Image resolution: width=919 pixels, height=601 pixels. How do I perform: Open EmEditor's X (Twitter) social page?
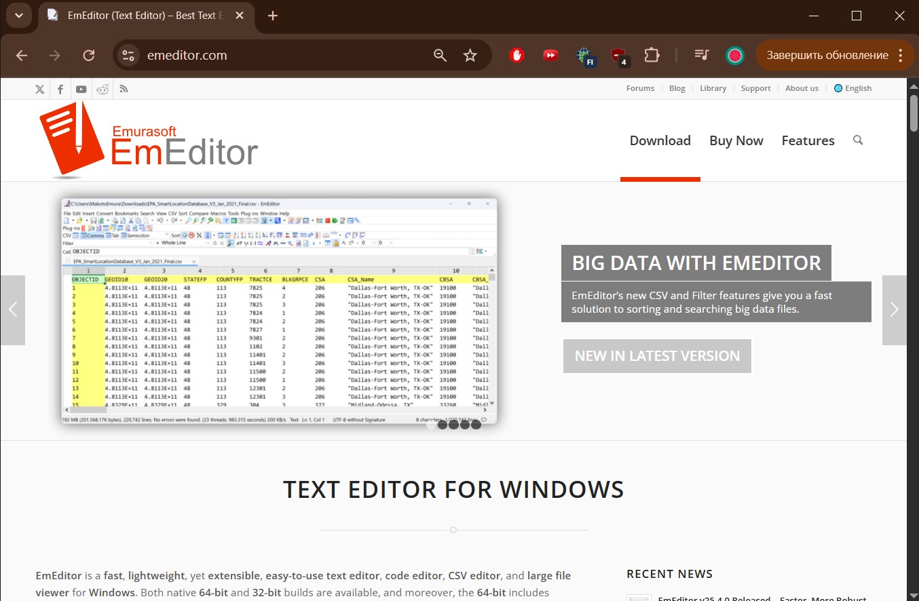[x=40, y=89]
